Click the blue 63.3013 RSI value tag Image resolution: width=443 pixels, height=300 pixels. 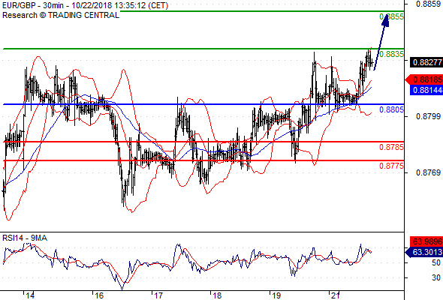424,252
